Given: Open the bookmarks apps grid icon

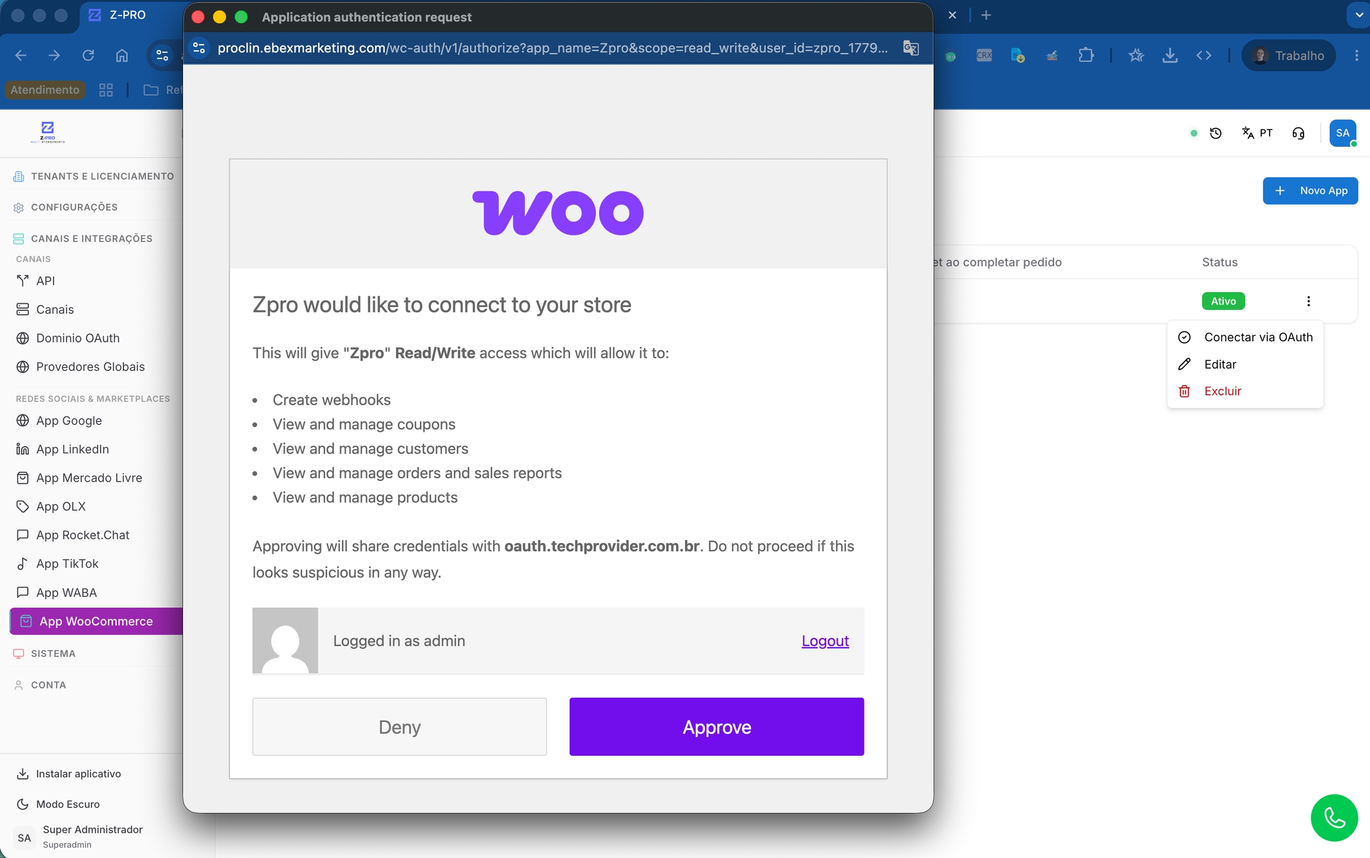Looking at the screenshot, I should 106,90.
